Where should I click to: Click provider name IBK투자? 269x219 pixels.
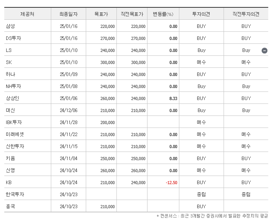click(x=14, y=122)
